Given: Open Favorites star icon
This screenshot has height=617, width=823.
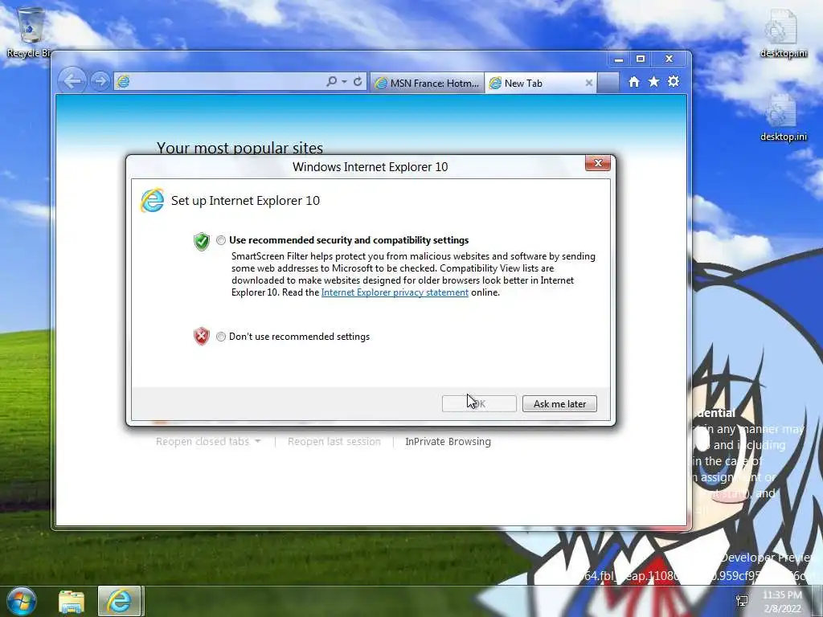Looking at the screenshot, I should [653, 82].
